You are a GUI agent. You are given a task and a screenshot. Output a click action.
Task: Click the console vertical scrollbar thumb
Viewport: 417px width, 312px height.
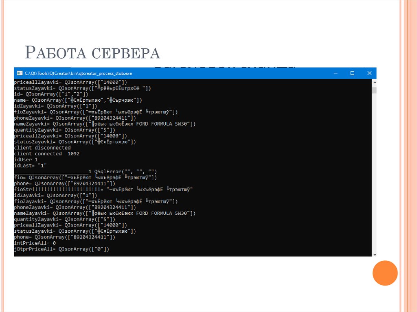click(374, 90)
